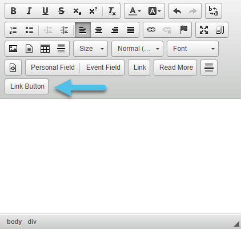Click the Link Button button
The height and width of the screenshot is (229, 241).
(x=27, y=86)
